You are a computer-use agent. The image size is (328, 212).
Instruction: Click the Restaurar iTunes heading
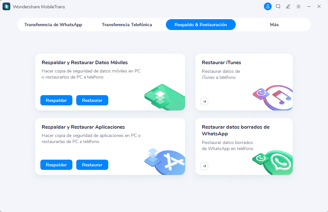coord(221,62)
